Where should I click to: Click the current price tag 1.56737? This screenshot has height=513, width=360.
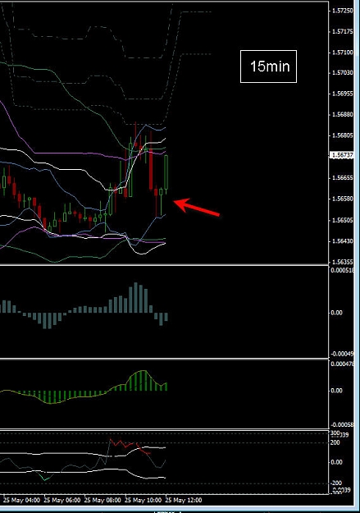tap(342, 155)
